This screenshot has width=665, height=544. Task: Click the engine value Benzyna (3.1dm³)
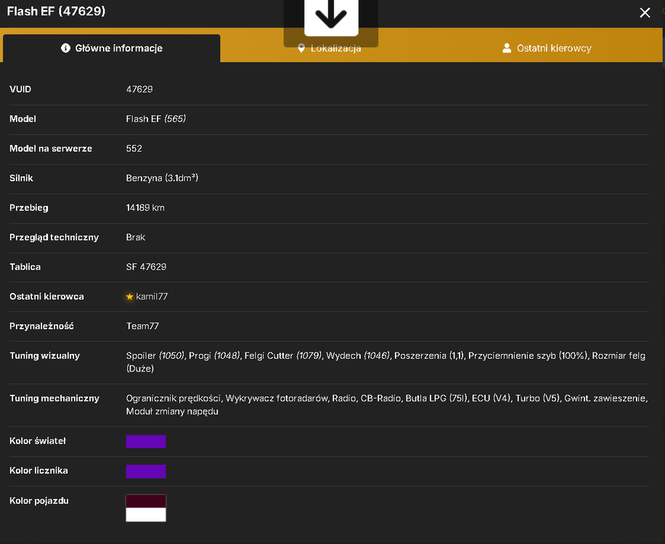162,178
